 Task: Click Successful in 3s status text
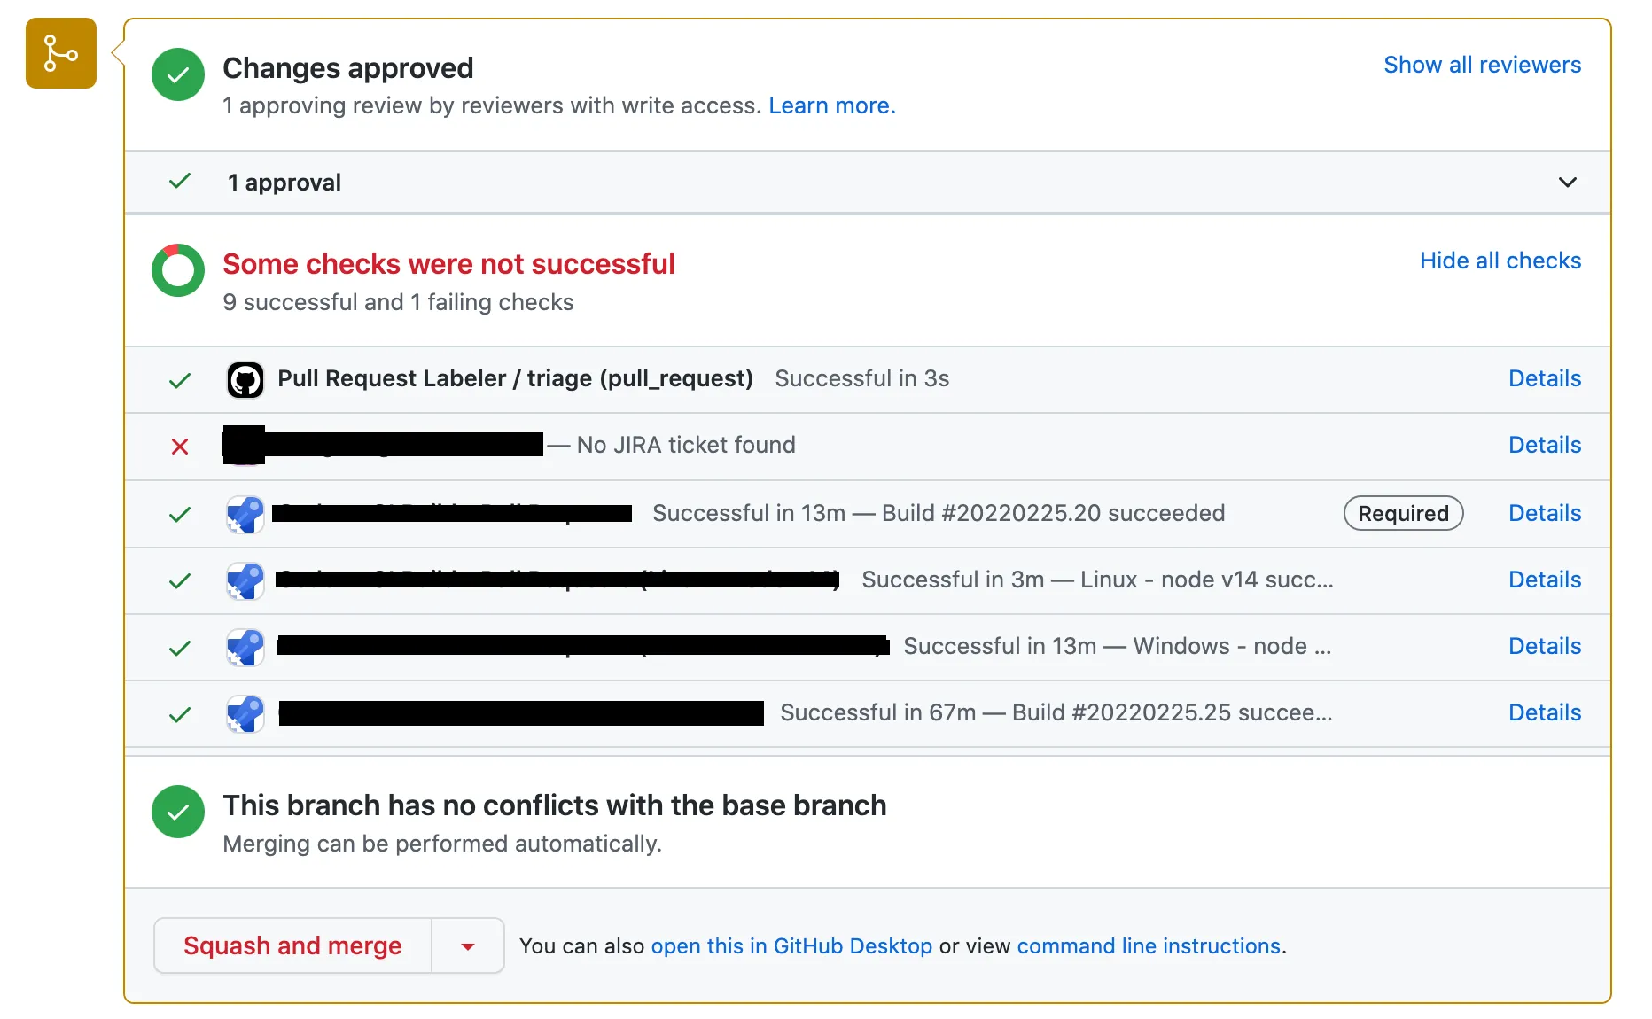[861, 378]
